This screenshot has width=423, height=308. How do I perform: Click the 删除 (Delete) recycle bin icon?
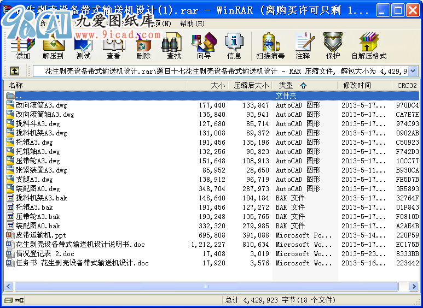tap(143, 46)
